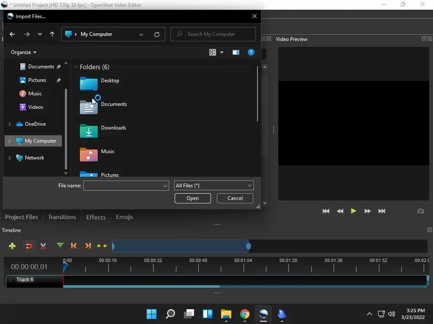
Task: Open recent locations dropdown arrow
Action: (x=40, y=34)
